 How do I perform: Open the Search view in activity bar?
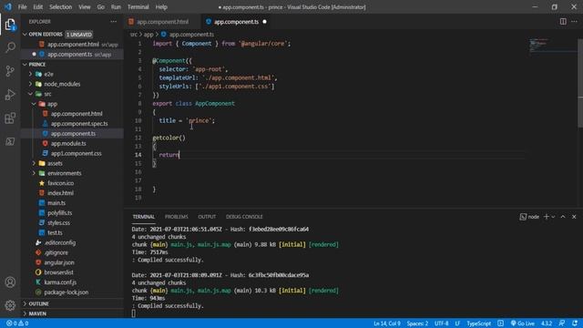click(x=10, y=47)
